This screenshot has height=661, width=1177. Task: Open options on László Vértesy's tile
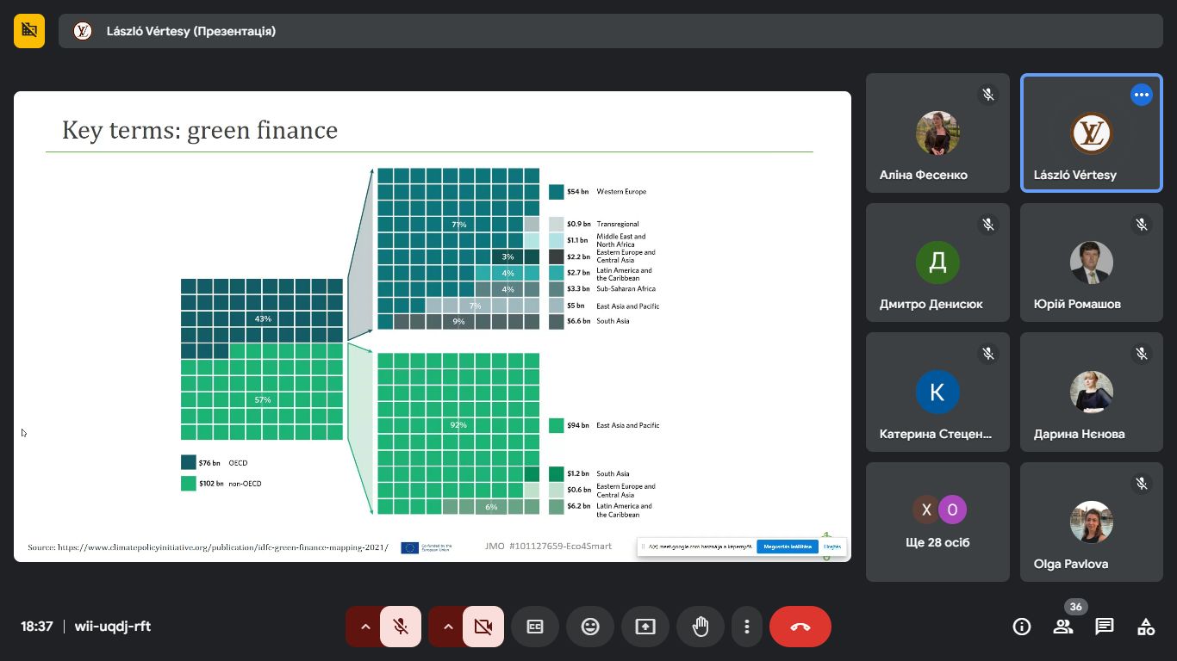coord(1142,95)
